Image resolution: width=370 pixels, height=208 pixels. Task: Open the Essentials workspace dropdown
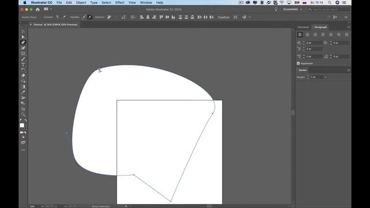(293, 9)
